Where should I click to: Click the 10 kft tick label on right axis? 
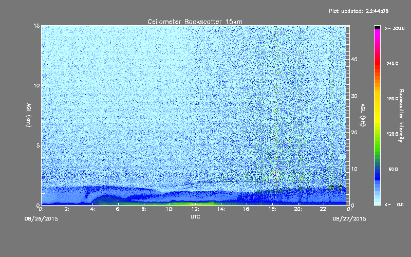pos(354,169)
